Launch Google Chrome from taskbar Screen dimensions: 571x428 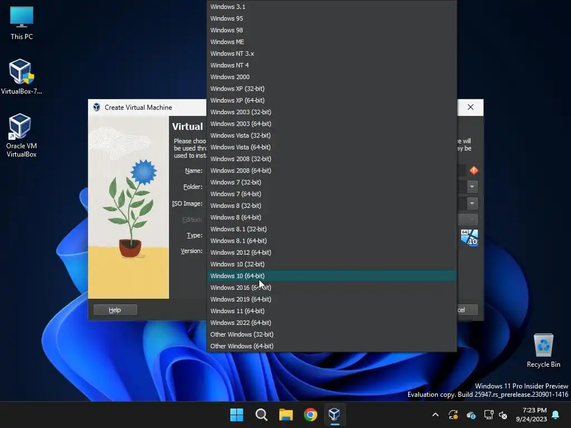click(x=311, y=415)
